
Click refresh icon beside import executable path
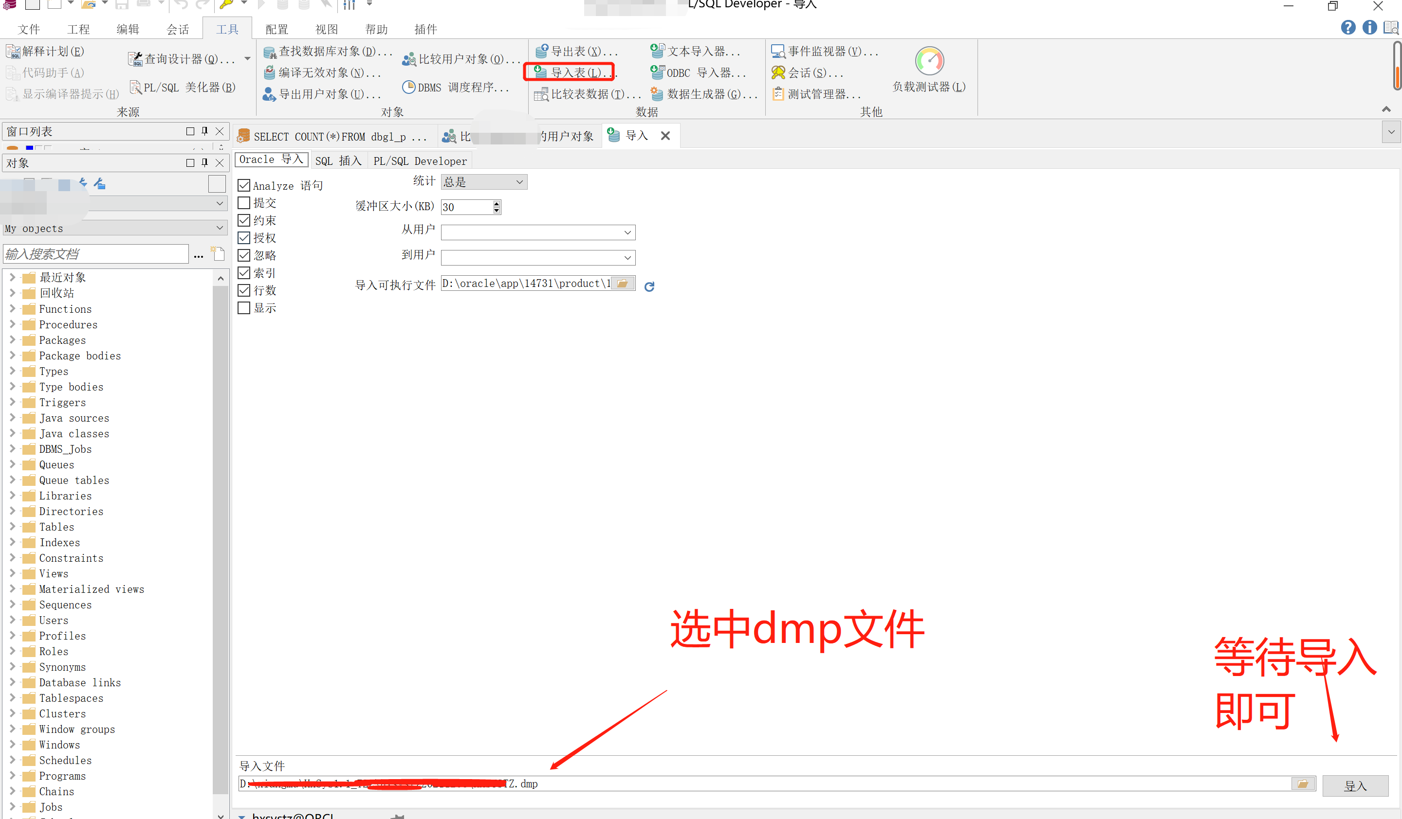[x=649, y=287]
